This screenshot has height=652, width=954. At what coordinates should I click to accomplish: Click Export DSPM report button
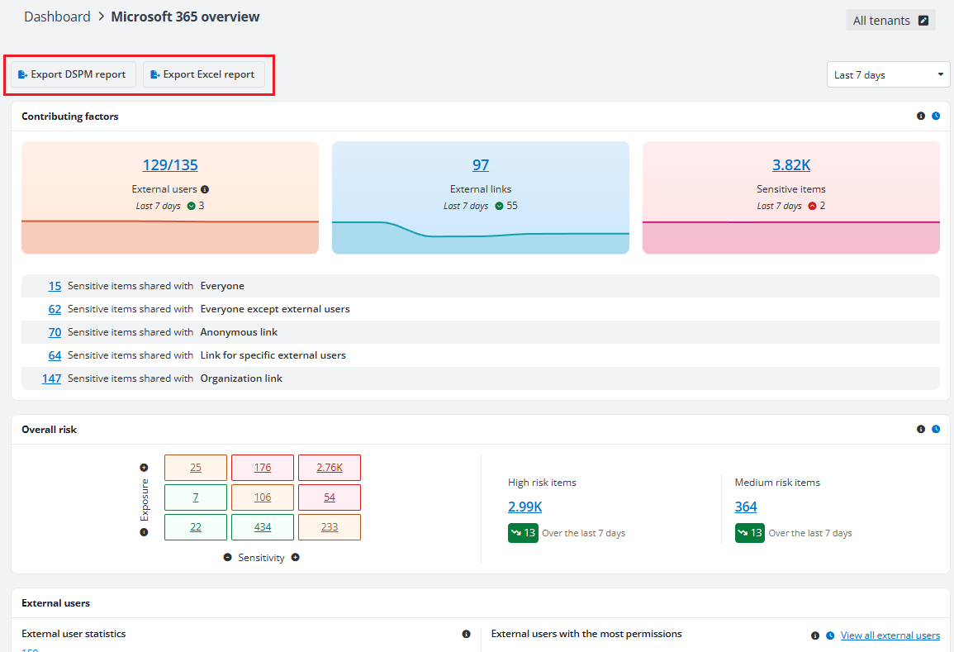tap(73, 74)
